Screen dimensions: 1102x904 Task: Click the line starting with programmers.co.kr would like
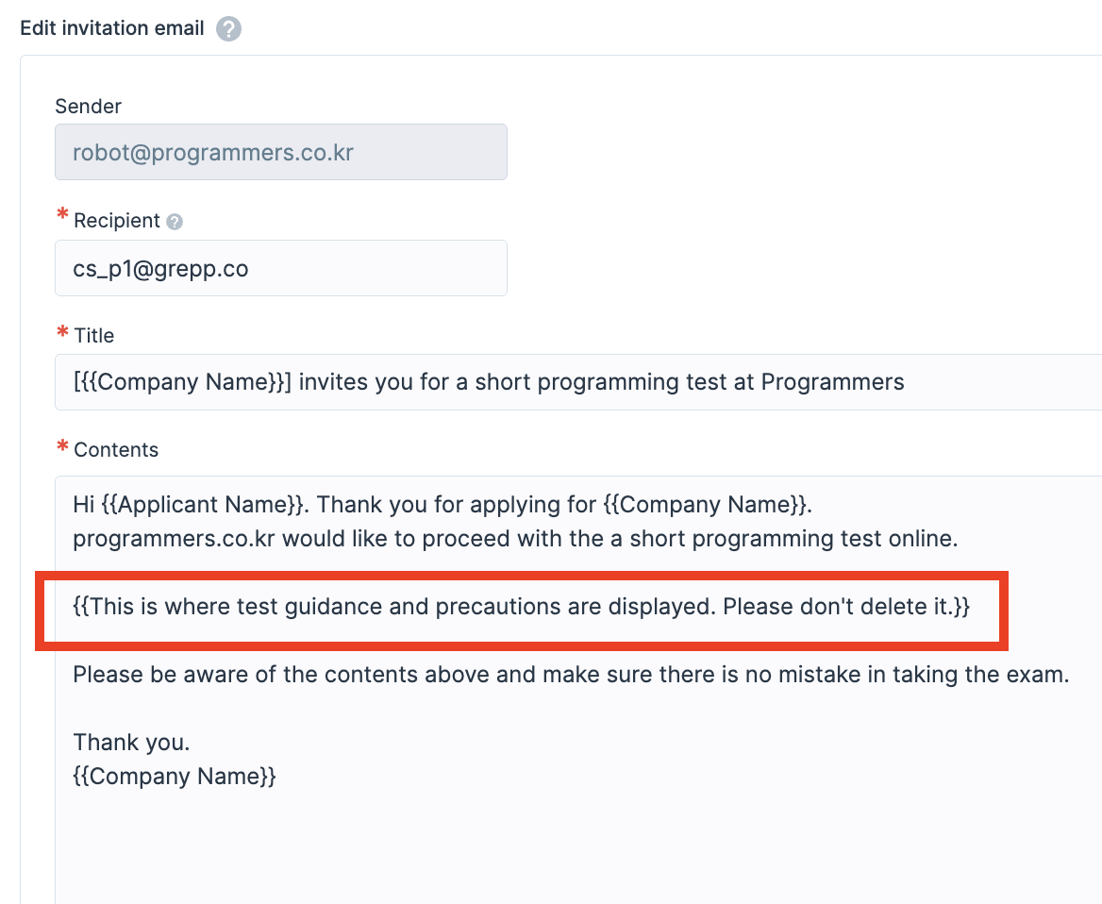click(x=515, y=540)
